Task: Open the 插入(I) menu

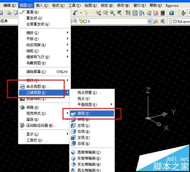Action: pyautogui.click(x=42, y=5)
